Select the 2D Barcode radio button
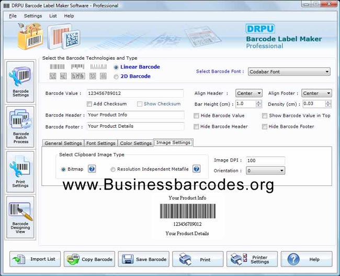 pyautogui.click(x=116, y=76)
